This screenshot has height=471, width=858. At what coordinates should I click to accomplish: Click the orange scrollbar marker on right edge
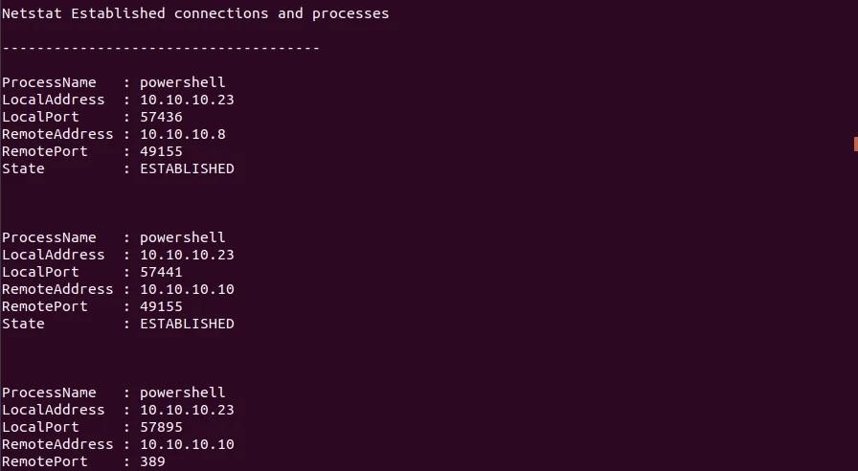(x=854, y=145)
